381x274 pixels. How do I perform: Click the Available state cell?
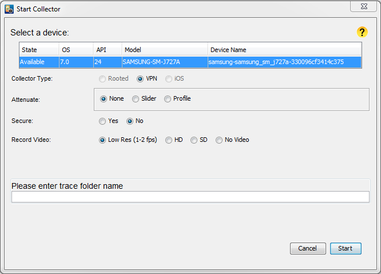(x=39, y=62)
